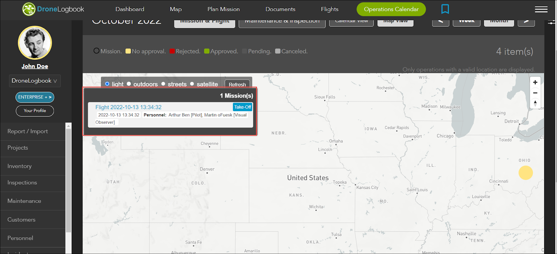Open Dashboard from top navigation
Viewport: 557px width, 254px height.
coord(130,9)
